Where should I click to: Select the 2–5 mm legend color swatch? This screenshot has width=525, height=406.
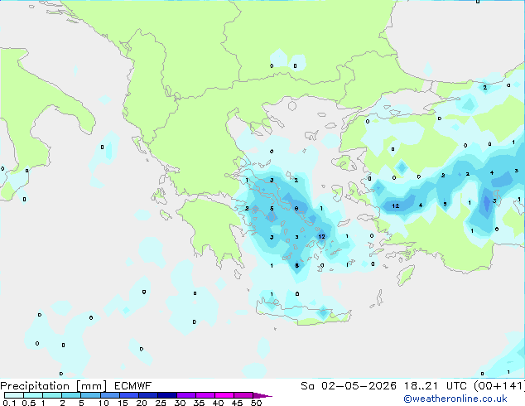click(x=71, y=395)
